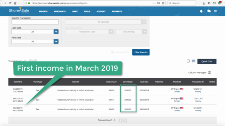Click the 05/20/2019 lock date cell
The height and width of the screenshot is (126, 225).
click(x=144, y=109)
